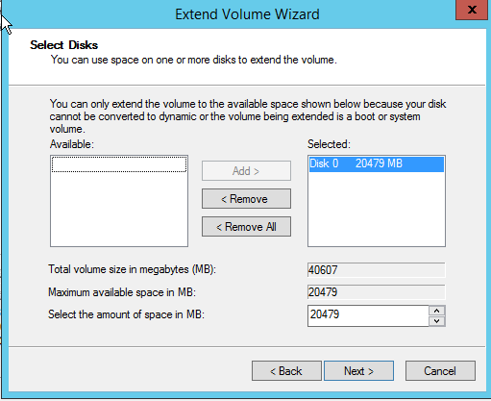Screen dimensions: 491x401
Task: Click the < Remove button
Action: (246, 199)
